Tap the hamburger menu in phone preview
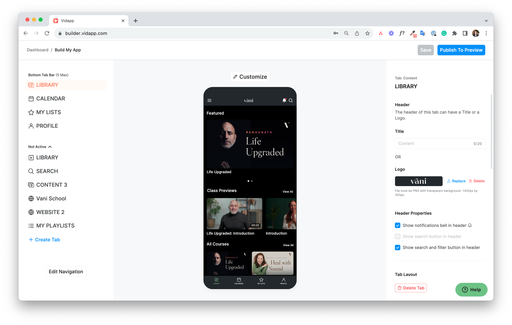Screen dimensions: 512x325 click(x=209, y=100)
